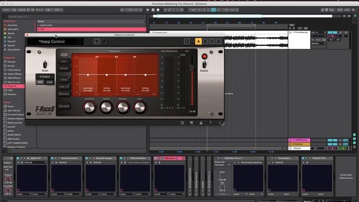Select MID processing mode
Viewport: 359px width, 202px height.
pos(40,82)
